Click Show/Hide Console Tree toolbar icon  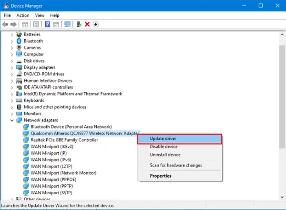pyautogui.click(x=25, y=24)
